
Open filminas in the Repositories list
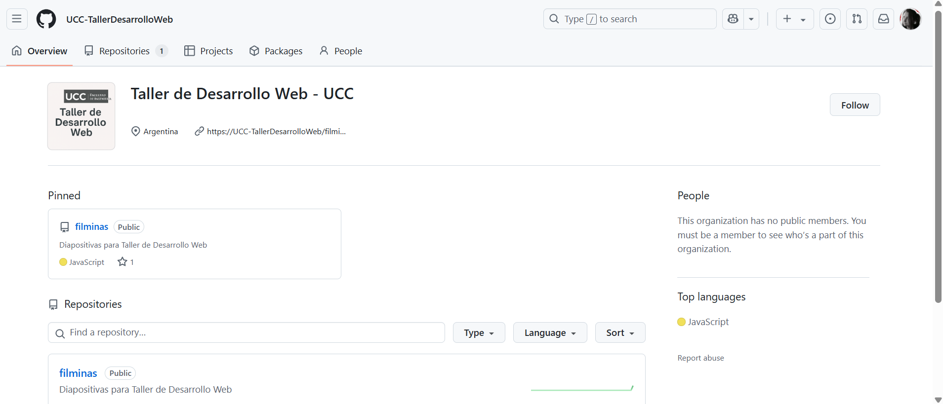(x=78, y=373)
